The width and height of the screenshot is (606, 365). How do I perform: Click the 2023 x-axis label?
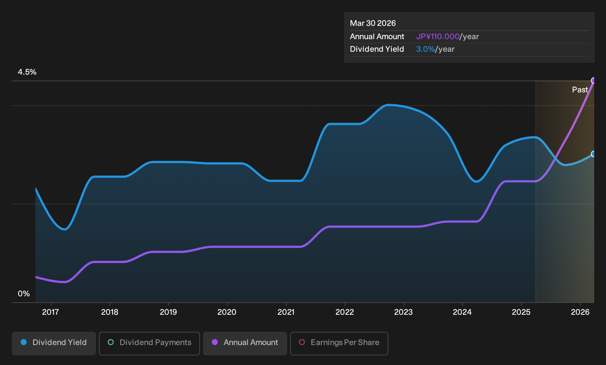[x=403, y=312]
